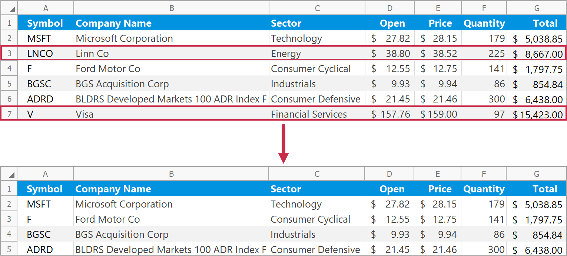Click the bottom spreadsheet's select-all corner triangle
567x256 pixels.
[x=12, y=175]
